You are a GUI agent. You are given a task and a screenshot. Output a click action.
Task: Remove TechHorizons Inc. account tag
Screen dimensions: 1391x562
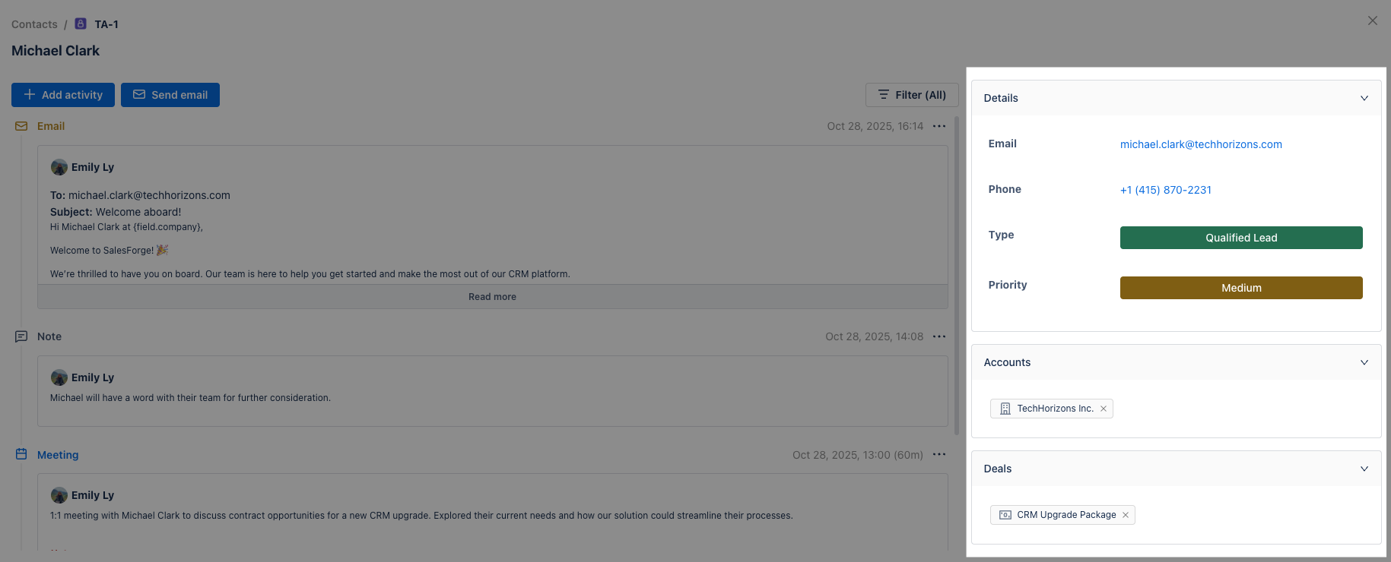point(1104,409)
